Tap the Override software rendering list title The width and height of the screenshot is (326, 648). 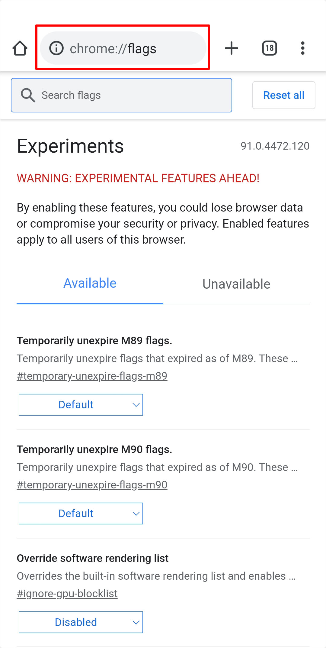[93, 558]
